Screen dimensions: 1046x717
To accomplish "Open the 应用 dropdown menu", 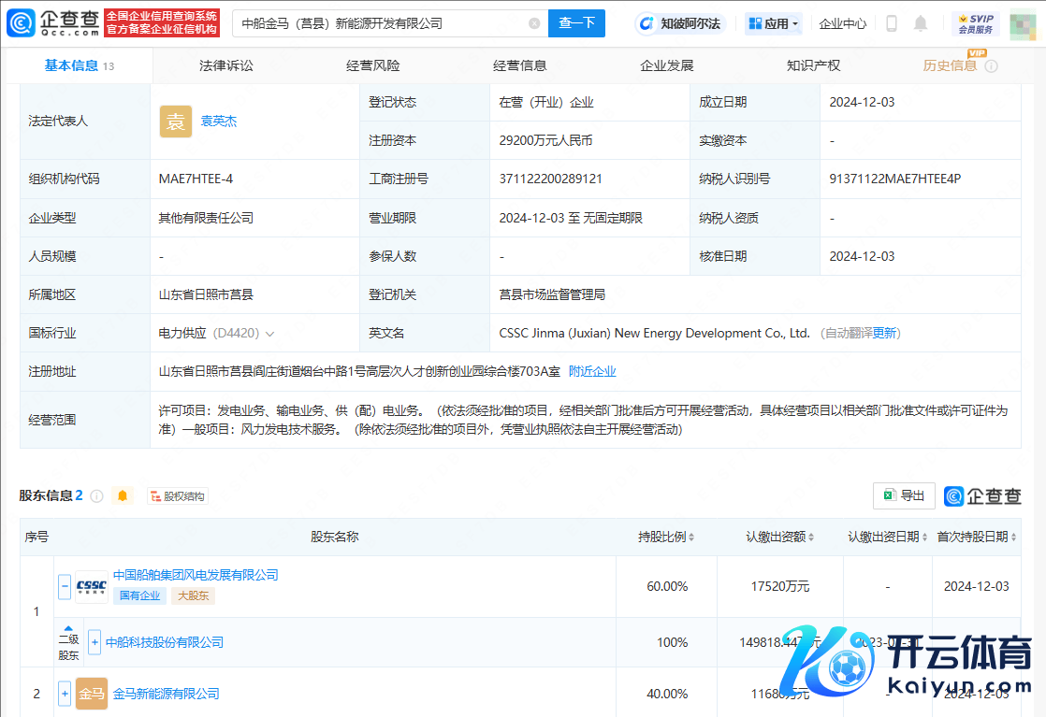I will (774, 23).
